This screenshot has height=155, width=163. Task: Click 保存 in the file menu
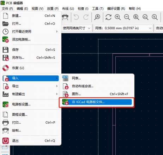[31, 50]
